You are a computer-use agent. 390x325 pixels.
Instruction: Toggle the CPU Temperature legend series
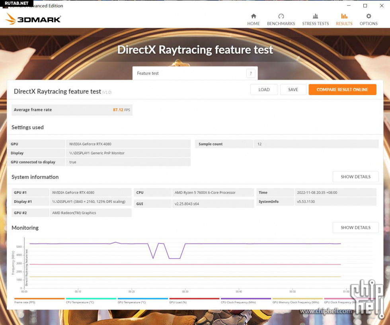(x=91, y=298)
